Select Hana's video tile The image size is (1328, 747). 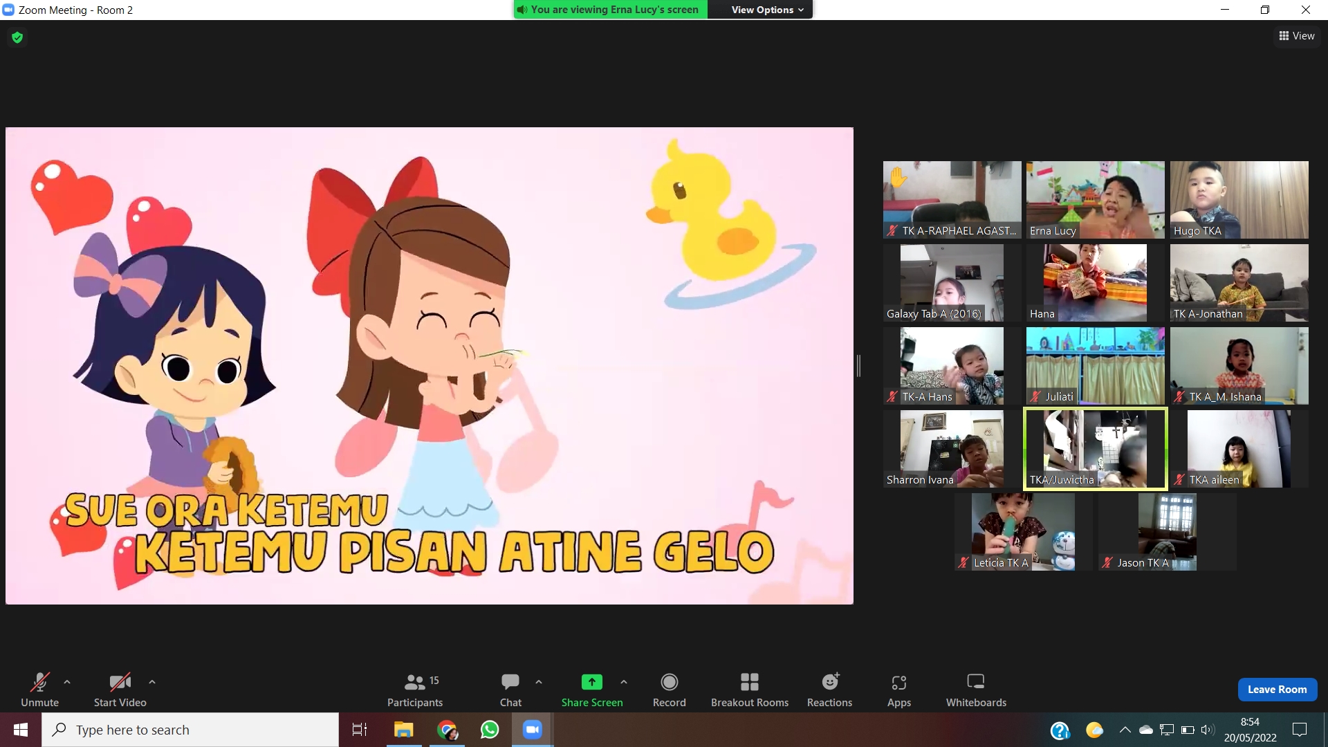[x=1096, y=283]
